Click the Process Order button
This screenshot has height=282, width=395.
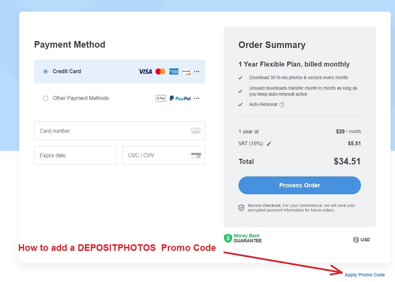coord(299,185)
